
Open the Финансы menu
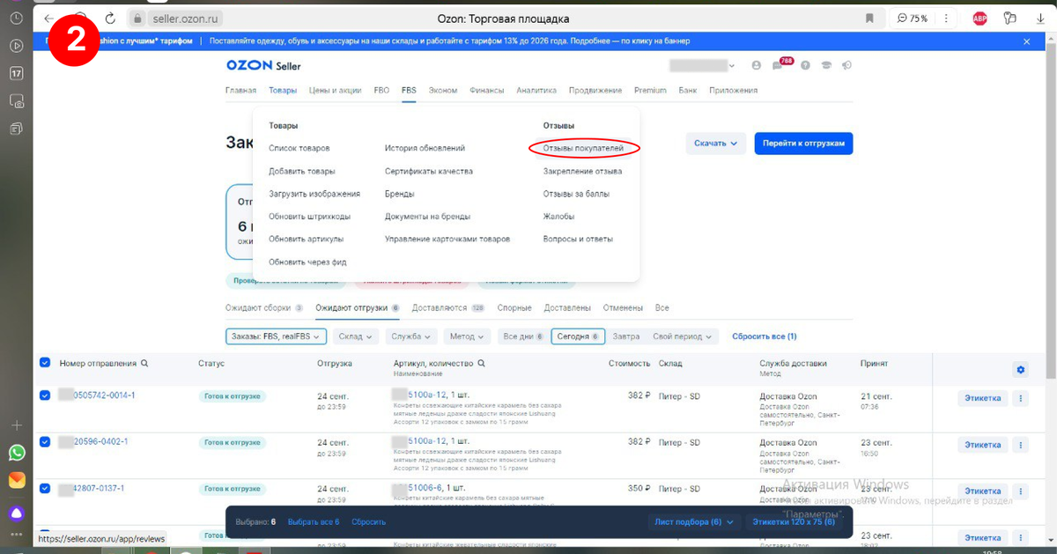point(486,90)
